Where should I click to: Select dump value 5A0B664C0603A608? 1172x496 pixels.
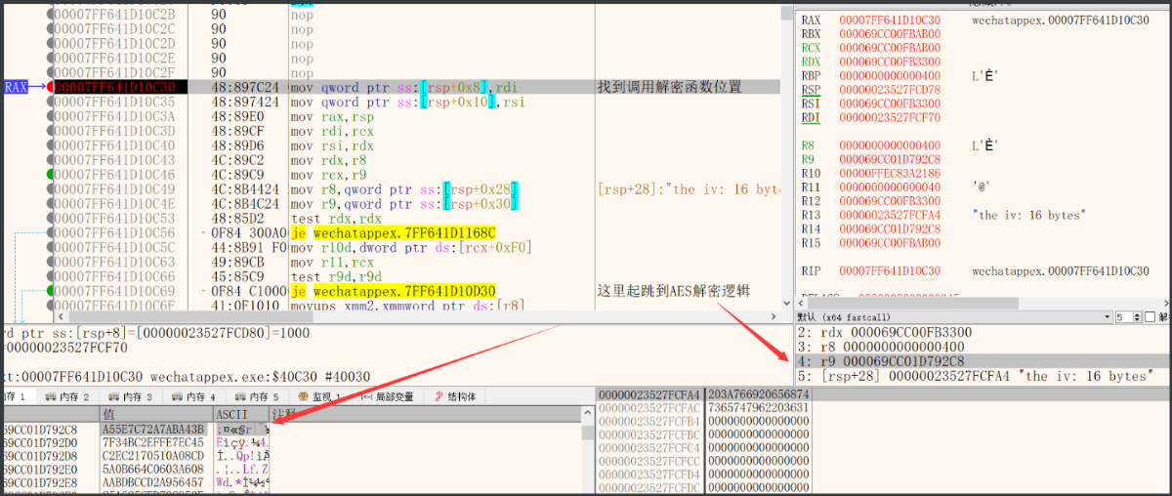pyautogui.click(x=152, y=469)
